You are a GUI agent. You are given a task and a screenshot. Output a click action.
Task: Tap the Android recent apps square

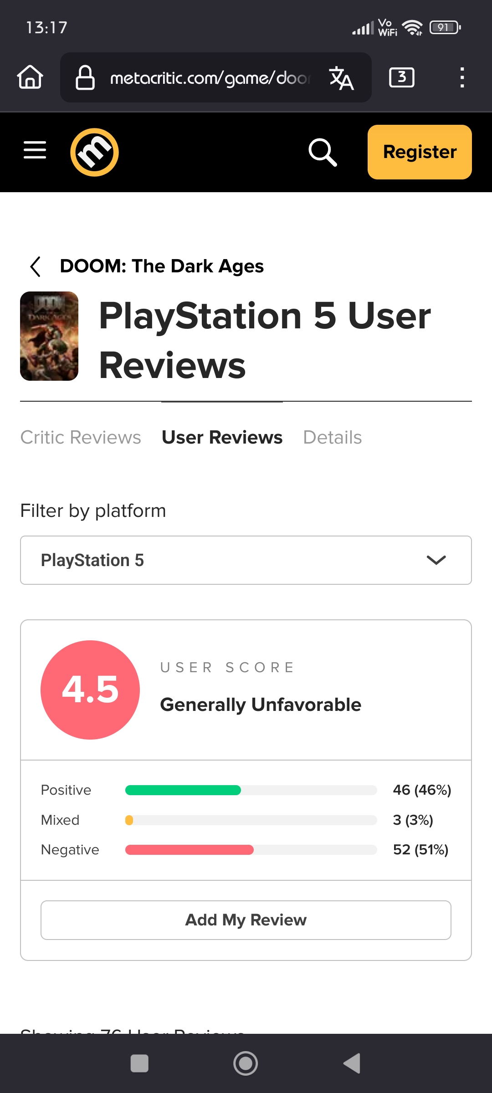coord(139,1063)
